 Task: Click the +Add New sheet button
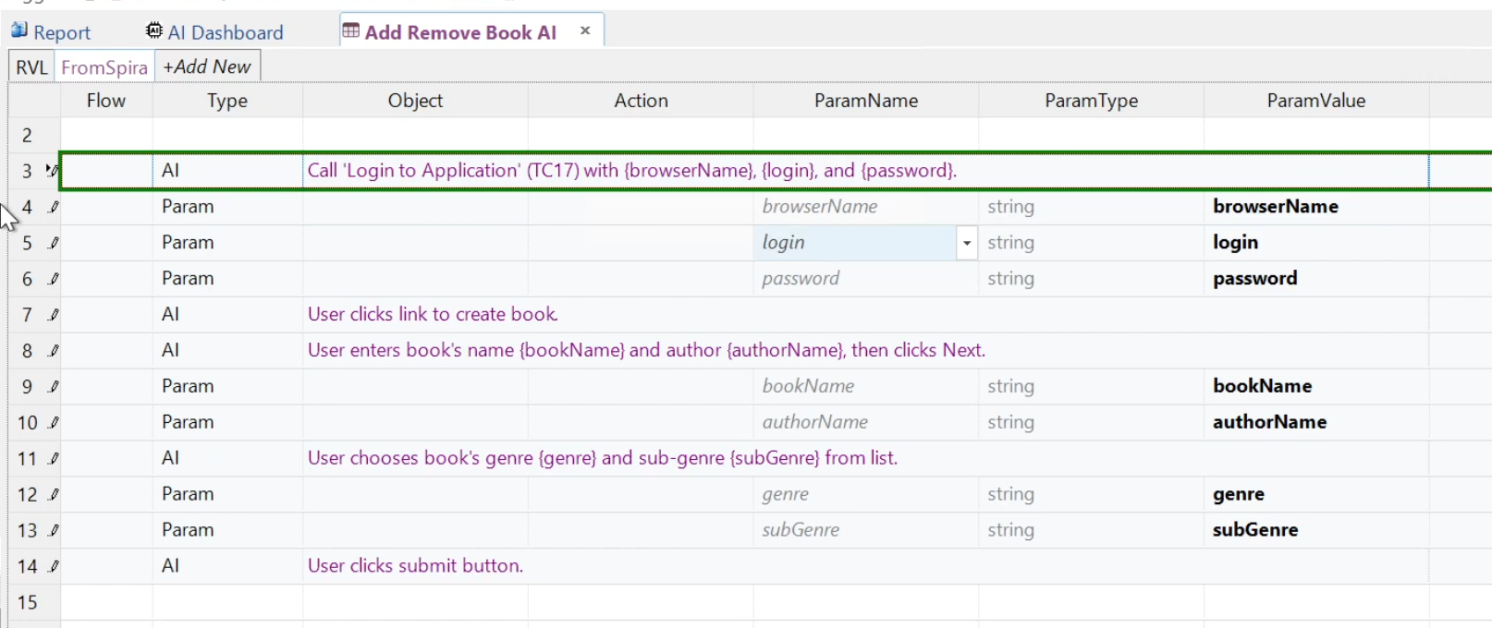[207, 66]
